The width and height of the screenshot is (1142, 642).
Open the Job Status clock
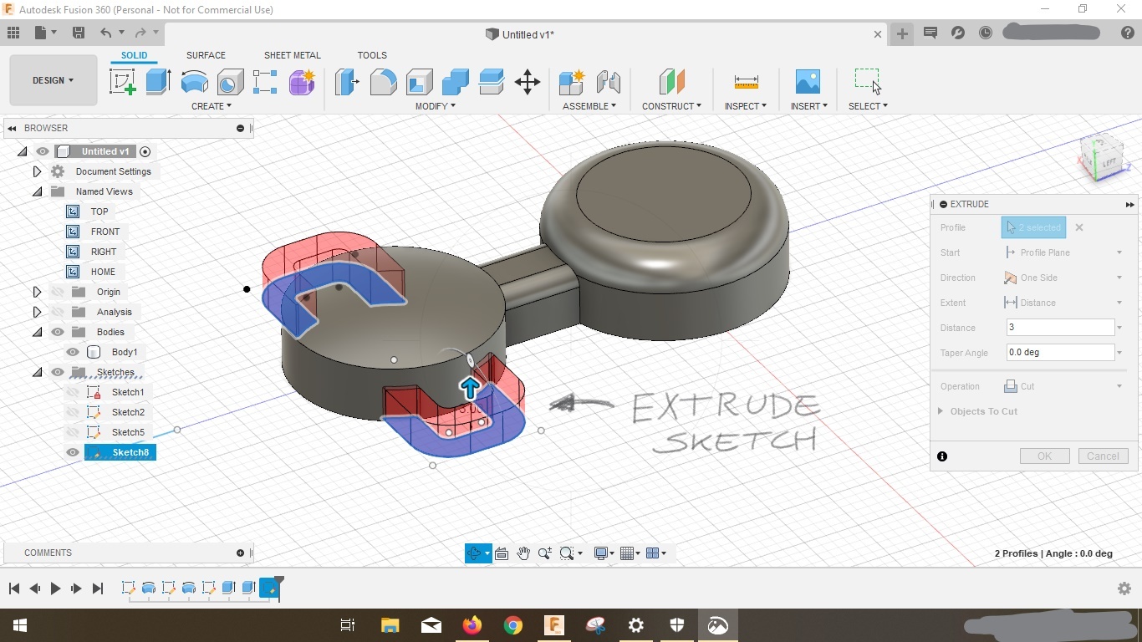click(986, 33)
